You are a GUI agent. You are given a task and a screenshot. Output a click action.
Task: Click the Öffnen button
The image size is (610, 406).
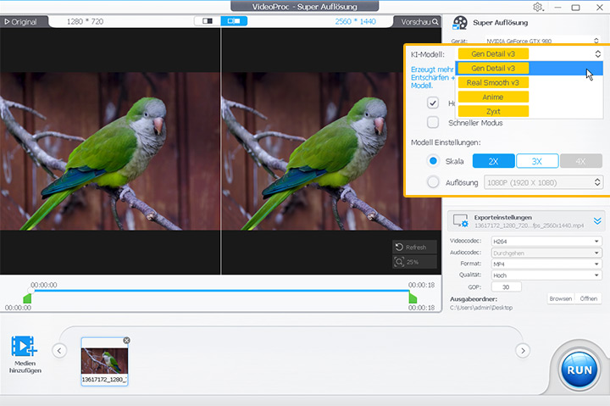[588, 298]
